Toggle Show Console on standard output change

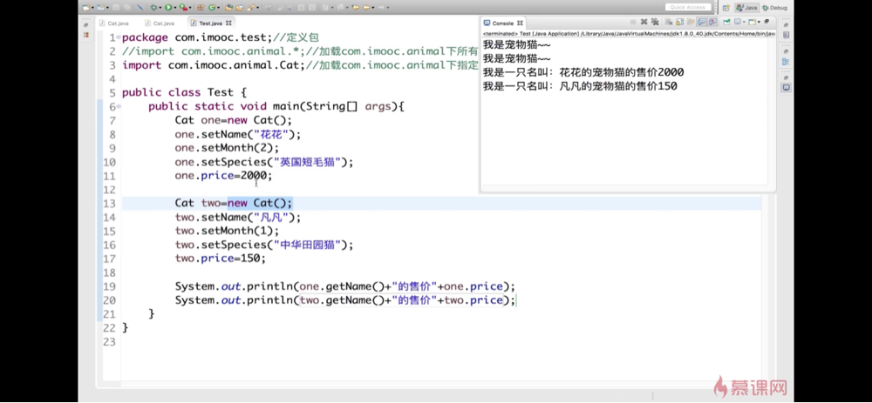coord(701,23)
